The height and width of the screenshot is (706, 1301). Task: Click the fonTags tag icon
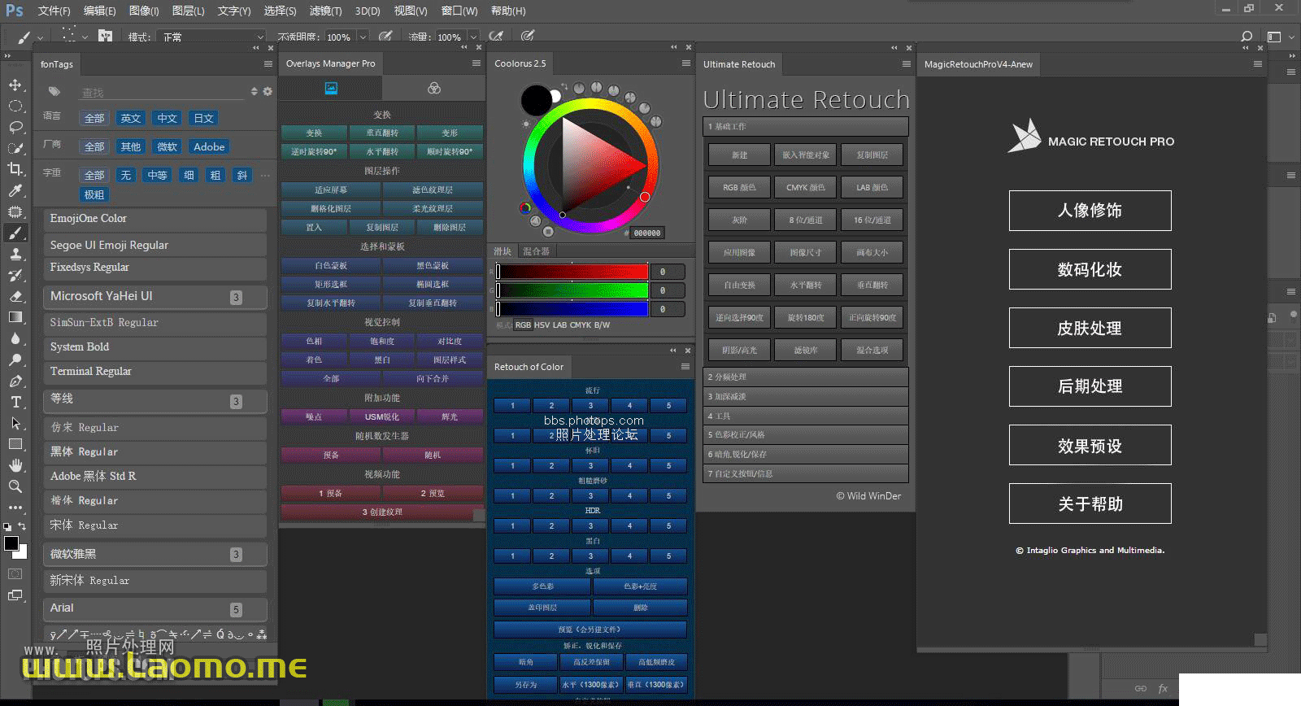54,91
